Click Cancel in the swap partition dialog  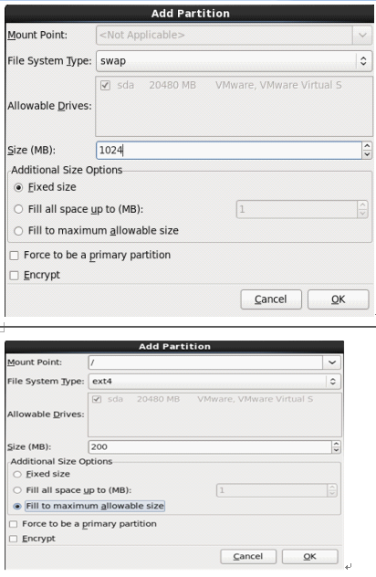(271, 299)
